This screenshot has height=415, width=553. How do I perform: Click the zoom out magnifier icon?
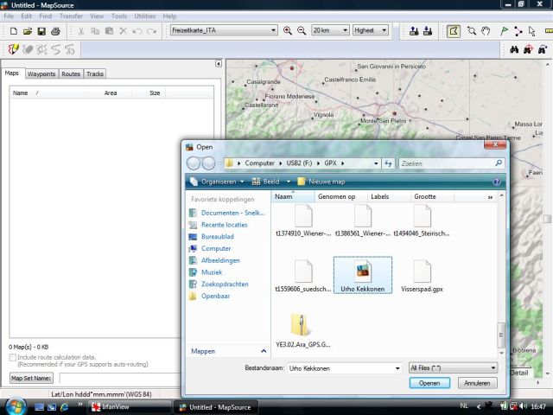point(302,31)
